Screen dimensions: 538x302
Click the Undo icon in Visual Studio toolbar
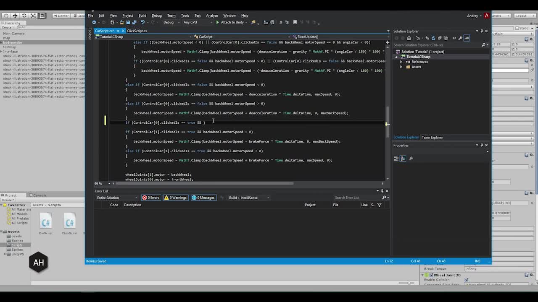(143, 22)
